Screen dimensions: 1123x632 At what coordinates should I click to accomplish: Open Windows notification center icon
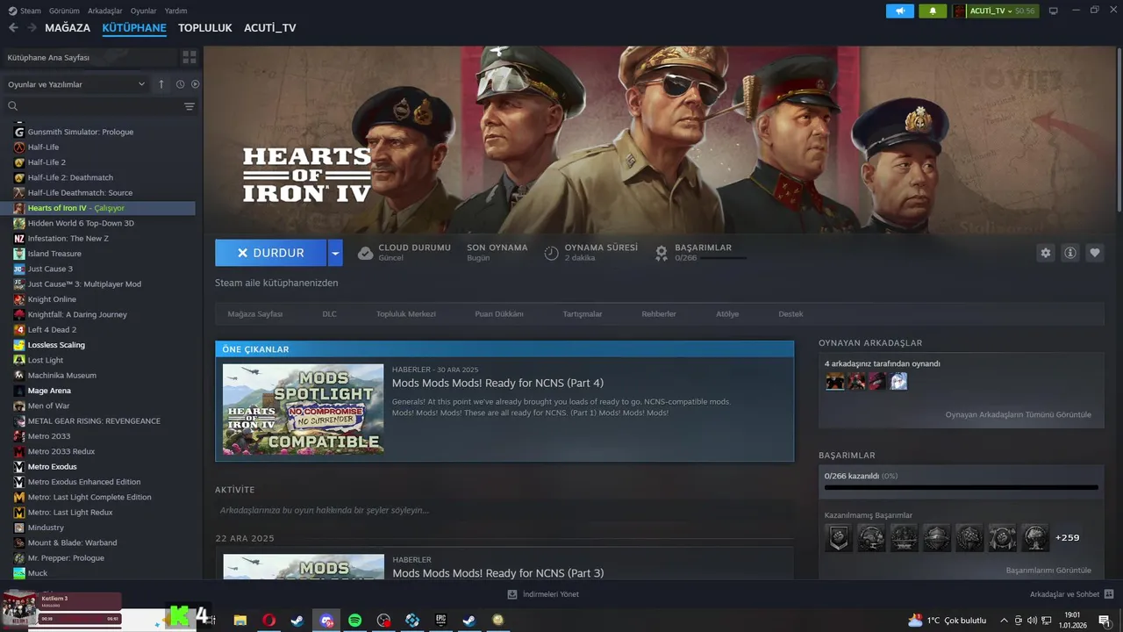[1105, 621]
